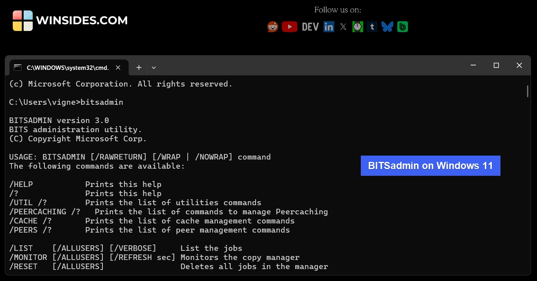Click the /MONITOR command line
The height and width of the screenshot is (281, 537).
154,257
